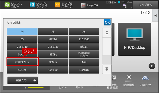Open brightness adjustment (明度調整)
Screen dimensions: 159x93
(129, 80)
